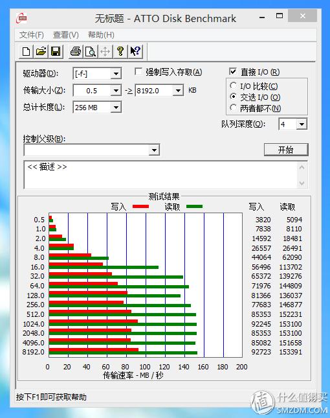Click the 测试结果 group title
The height and width of the screenshot is (418, 330).
[164, 197]
